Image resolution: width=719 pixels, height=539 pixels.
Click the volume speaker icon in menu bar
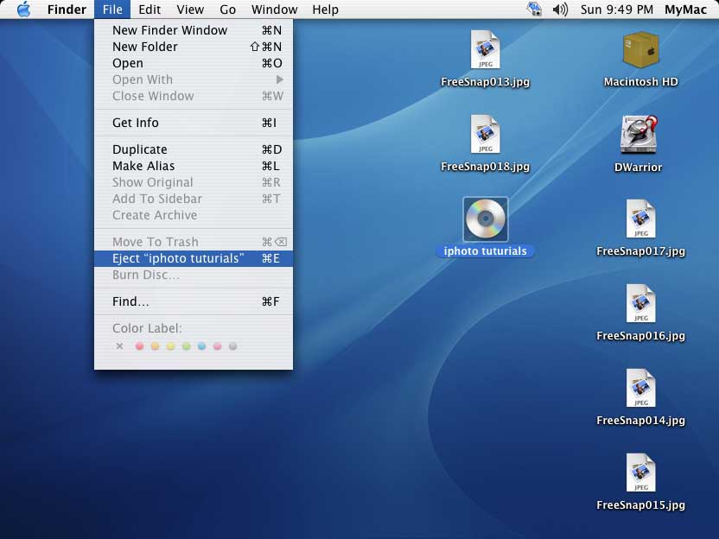(x=560, y=10)
